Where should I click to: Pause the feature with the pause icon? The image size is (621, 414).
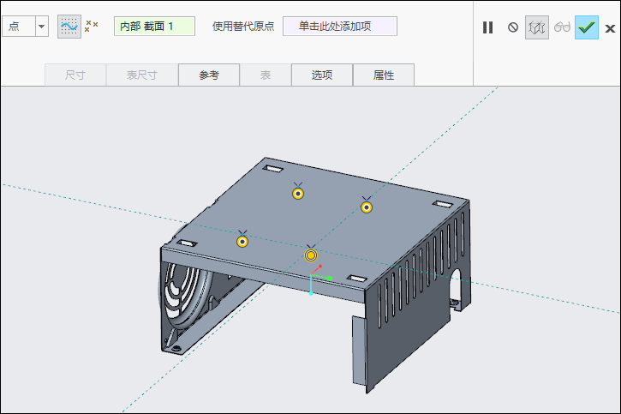point(488,27)
